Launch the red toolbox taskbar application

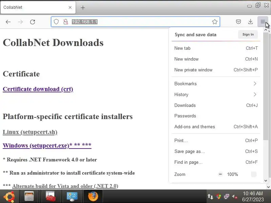(50, 197)
